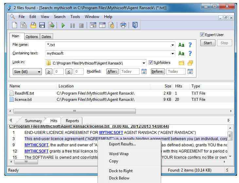Click the New search document icon
Screen dimensions: 239x183
15,25
